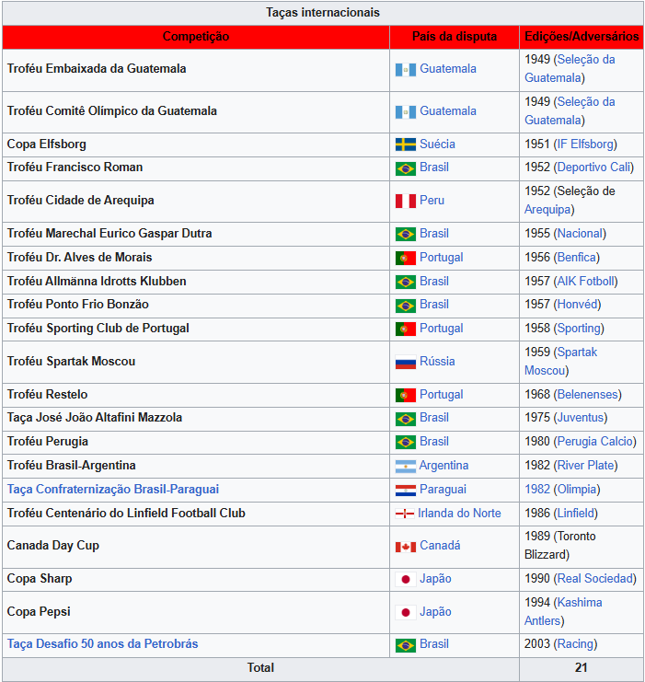The width and height of the screenshot is (645, 682).
Task: Click Brazil flag in Marechal Eurico Gaspar Dutra row
Action: [x=406, y=235]
